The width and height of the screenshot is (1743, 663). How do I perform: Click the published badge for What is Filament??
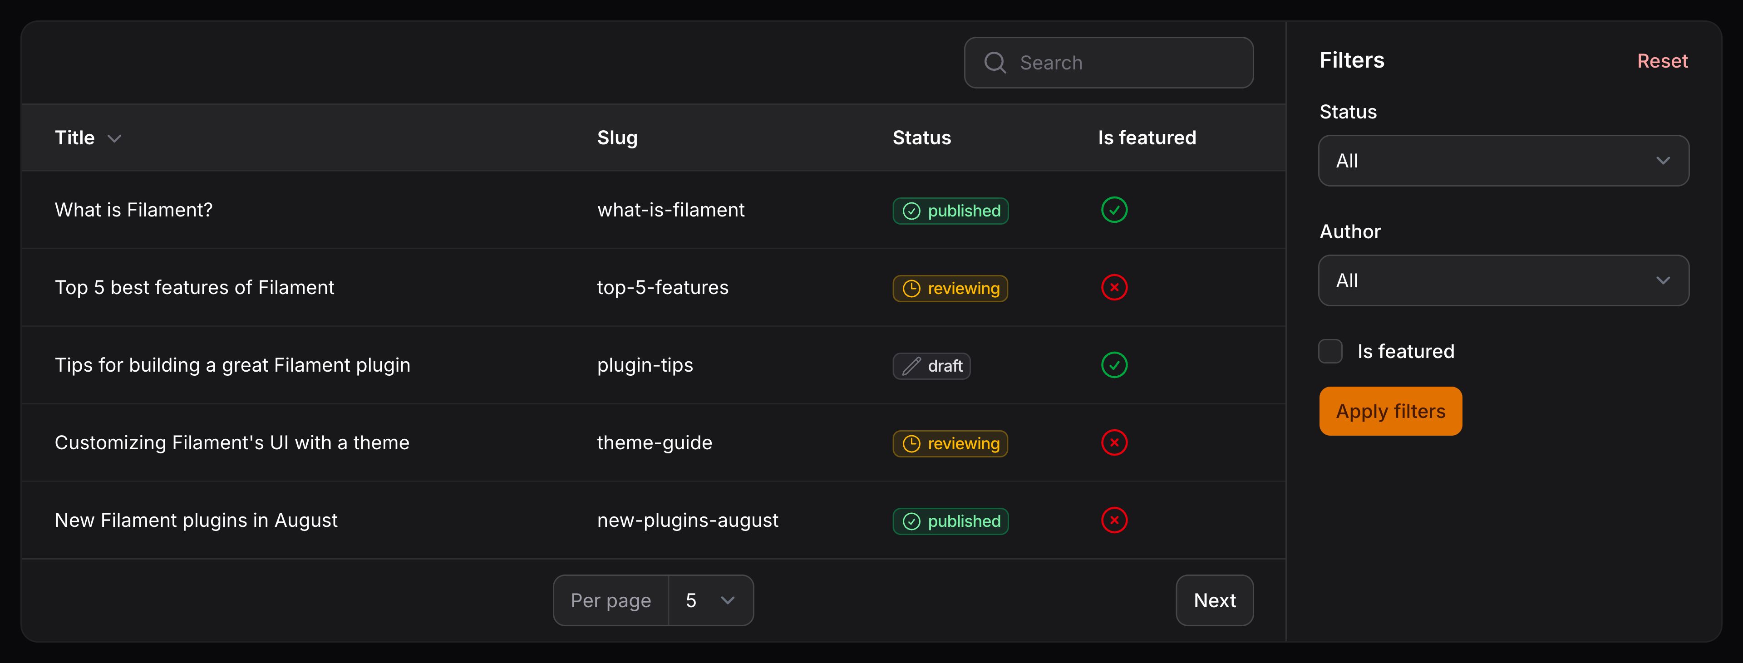click(x=950, y=211)
